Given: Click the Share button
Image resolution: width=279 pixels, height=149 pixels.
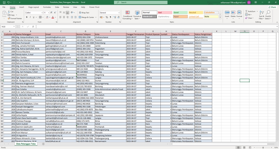Looking at the screenshot, I should coord(272,7).
